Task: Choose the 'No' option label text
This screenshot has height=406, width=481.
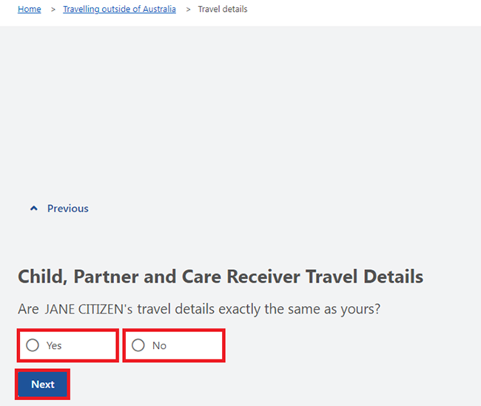Action: [x=159, y=345]
